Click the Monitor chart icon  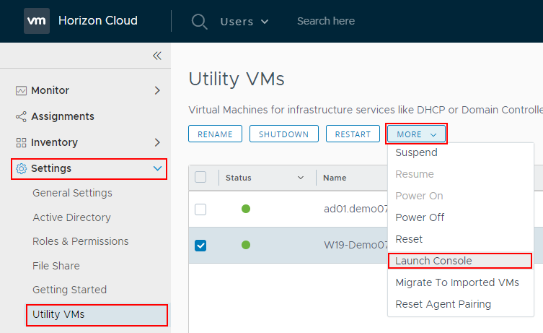tap(21, 91)
